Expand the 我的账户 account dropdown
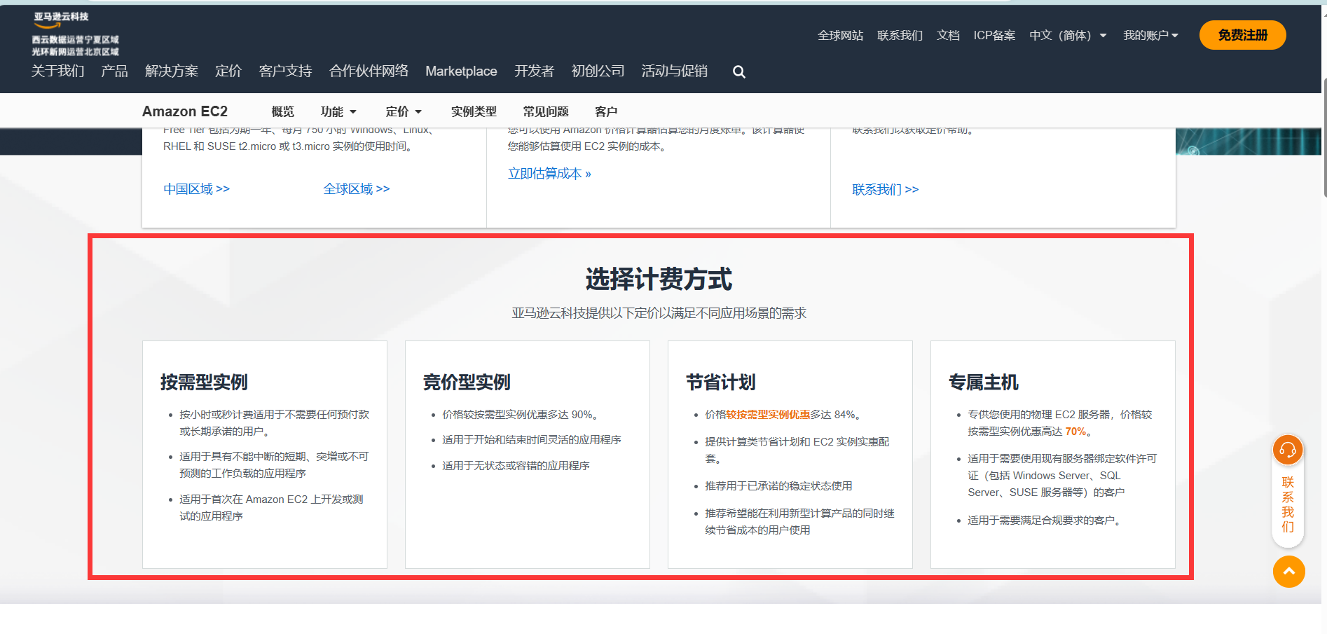Image resolution: width=1327 pixels, height=634 pixels. (x=1150, y=35)
